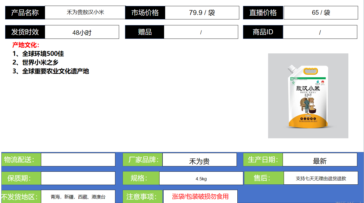Select the 4.5kg specification cell
364x203 pixels.
coord(201,178)
